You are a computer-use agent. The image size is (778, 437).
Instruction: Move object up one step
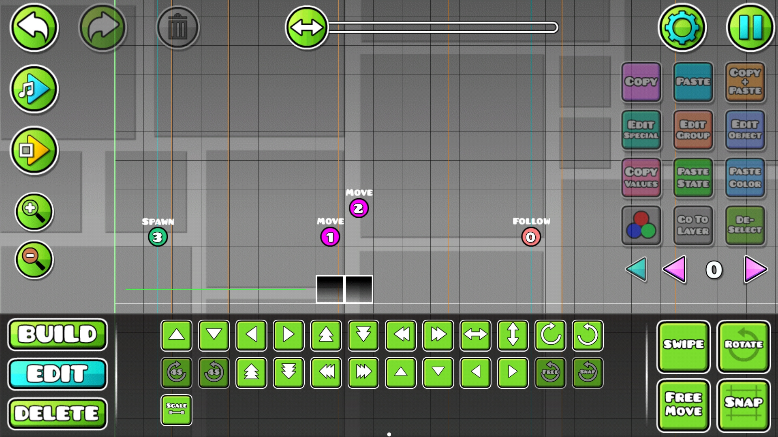[176, 335]
